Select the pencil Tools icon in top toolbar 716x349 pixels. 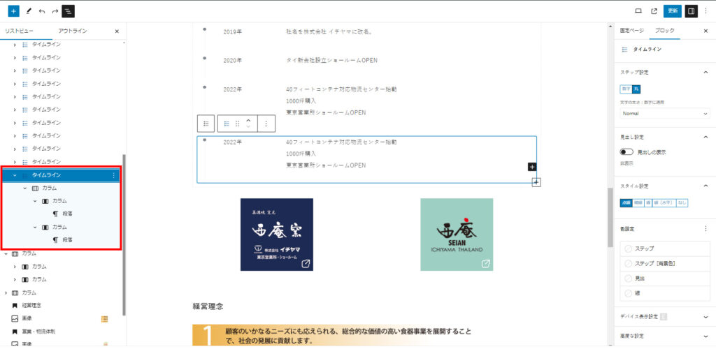[29, 11]
